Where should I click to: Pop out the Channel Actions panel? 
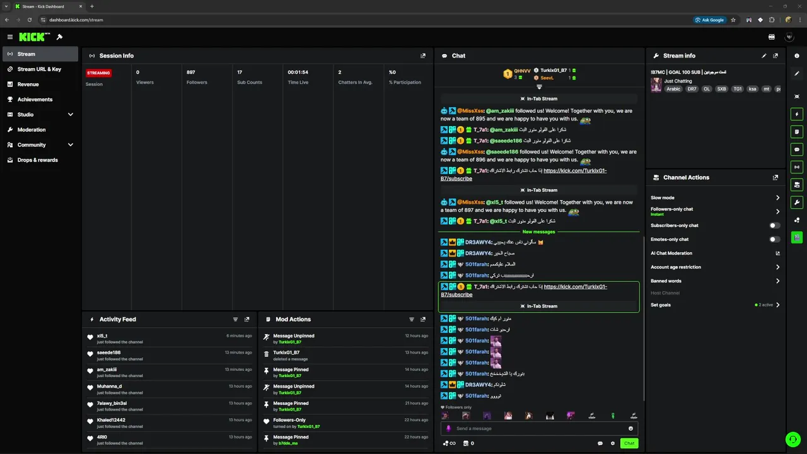tap(775, 178)
